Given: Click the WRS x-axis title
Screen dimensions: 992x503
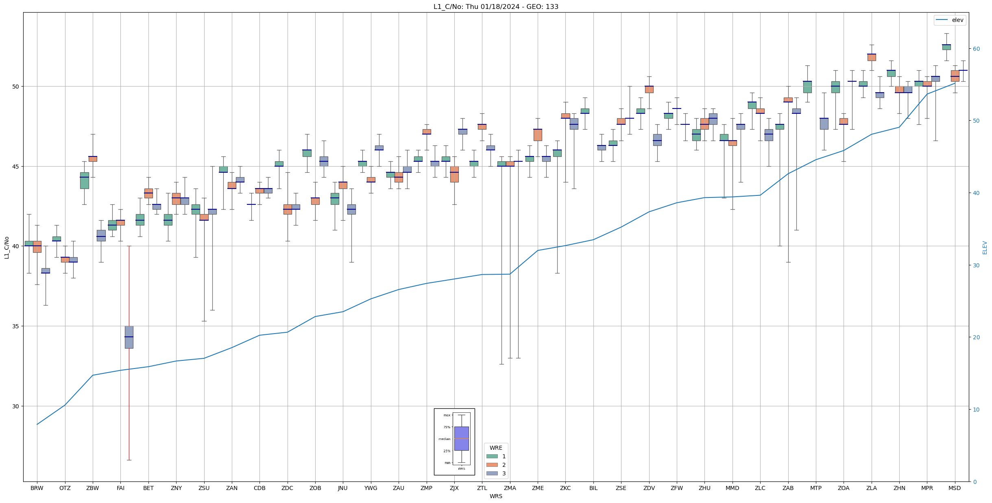Looking at the screenshot, I should point(495,496).
